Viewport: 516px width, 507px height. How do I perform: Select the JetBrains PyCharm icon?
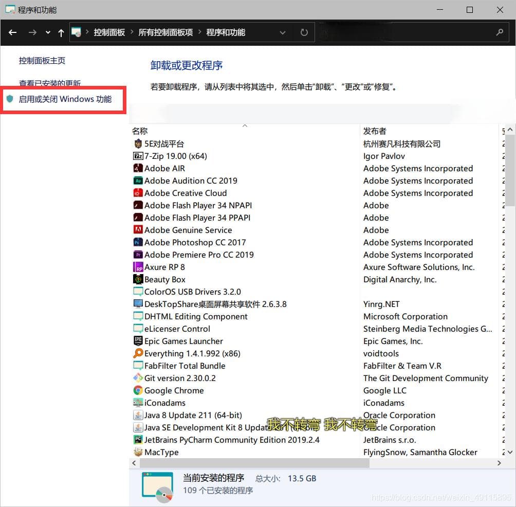(x=138, y=440)
